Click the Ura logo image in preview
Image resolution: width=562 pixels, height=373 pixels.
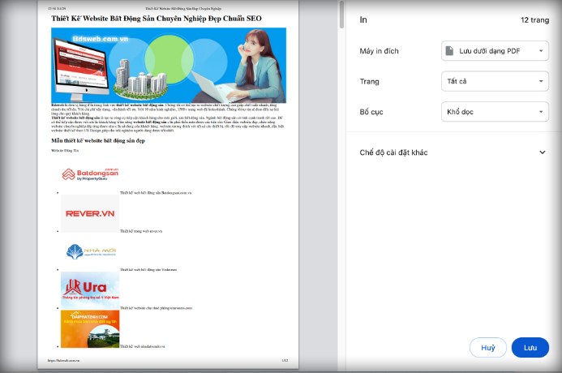click(90, 290)
